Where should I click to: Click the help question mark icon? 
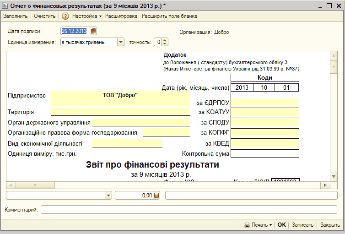point(65,16)
